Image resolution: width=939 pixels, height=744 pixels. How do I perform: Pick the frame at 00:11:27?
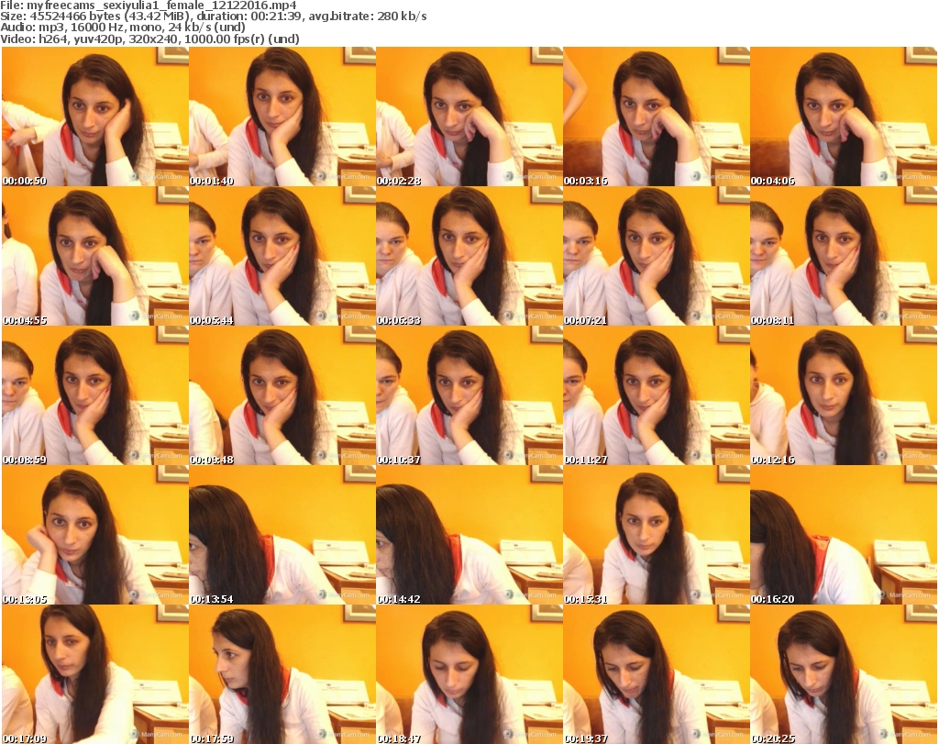657,396
